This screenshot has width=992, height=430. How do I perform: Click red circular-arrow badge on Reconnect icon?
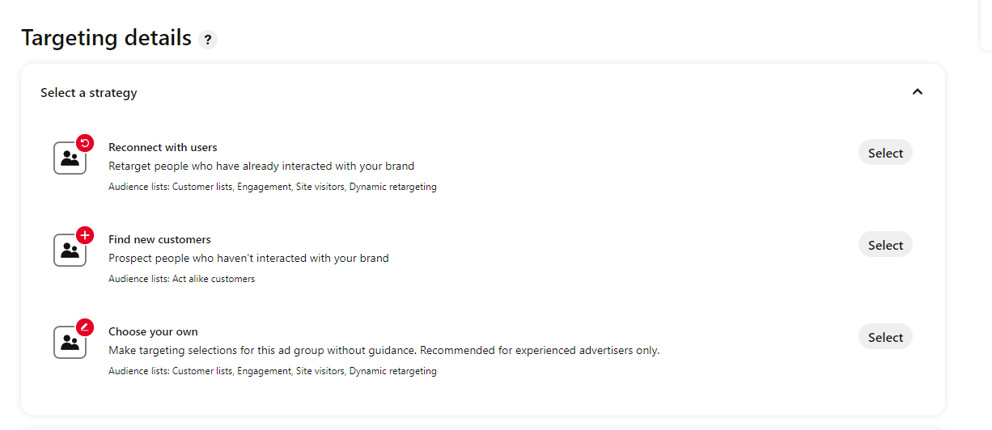tap(85, 144)
